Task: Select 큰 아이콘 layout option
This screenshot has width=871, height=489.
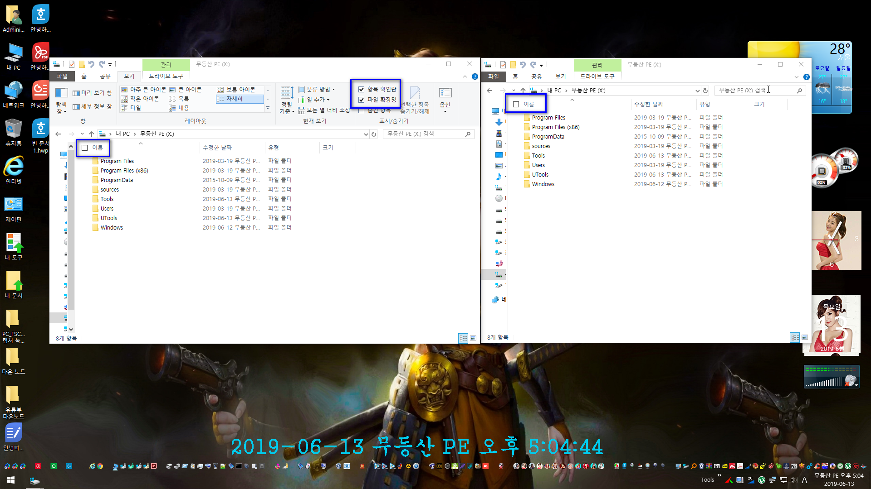Action: click(x=186, y=90)
